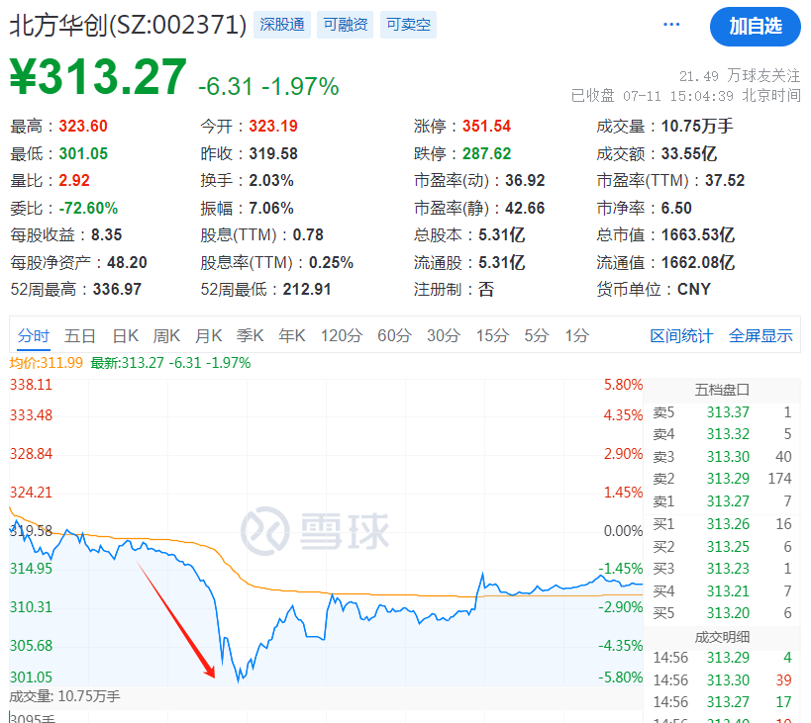
Task: Click the 市盈率(TTM) value 37.52
Action: click(x=725, y=180)
